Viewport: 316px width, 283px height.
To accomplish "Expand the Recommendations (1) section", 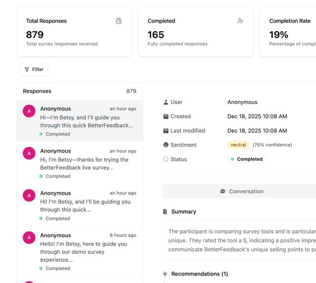I will (x=199, y=274).
